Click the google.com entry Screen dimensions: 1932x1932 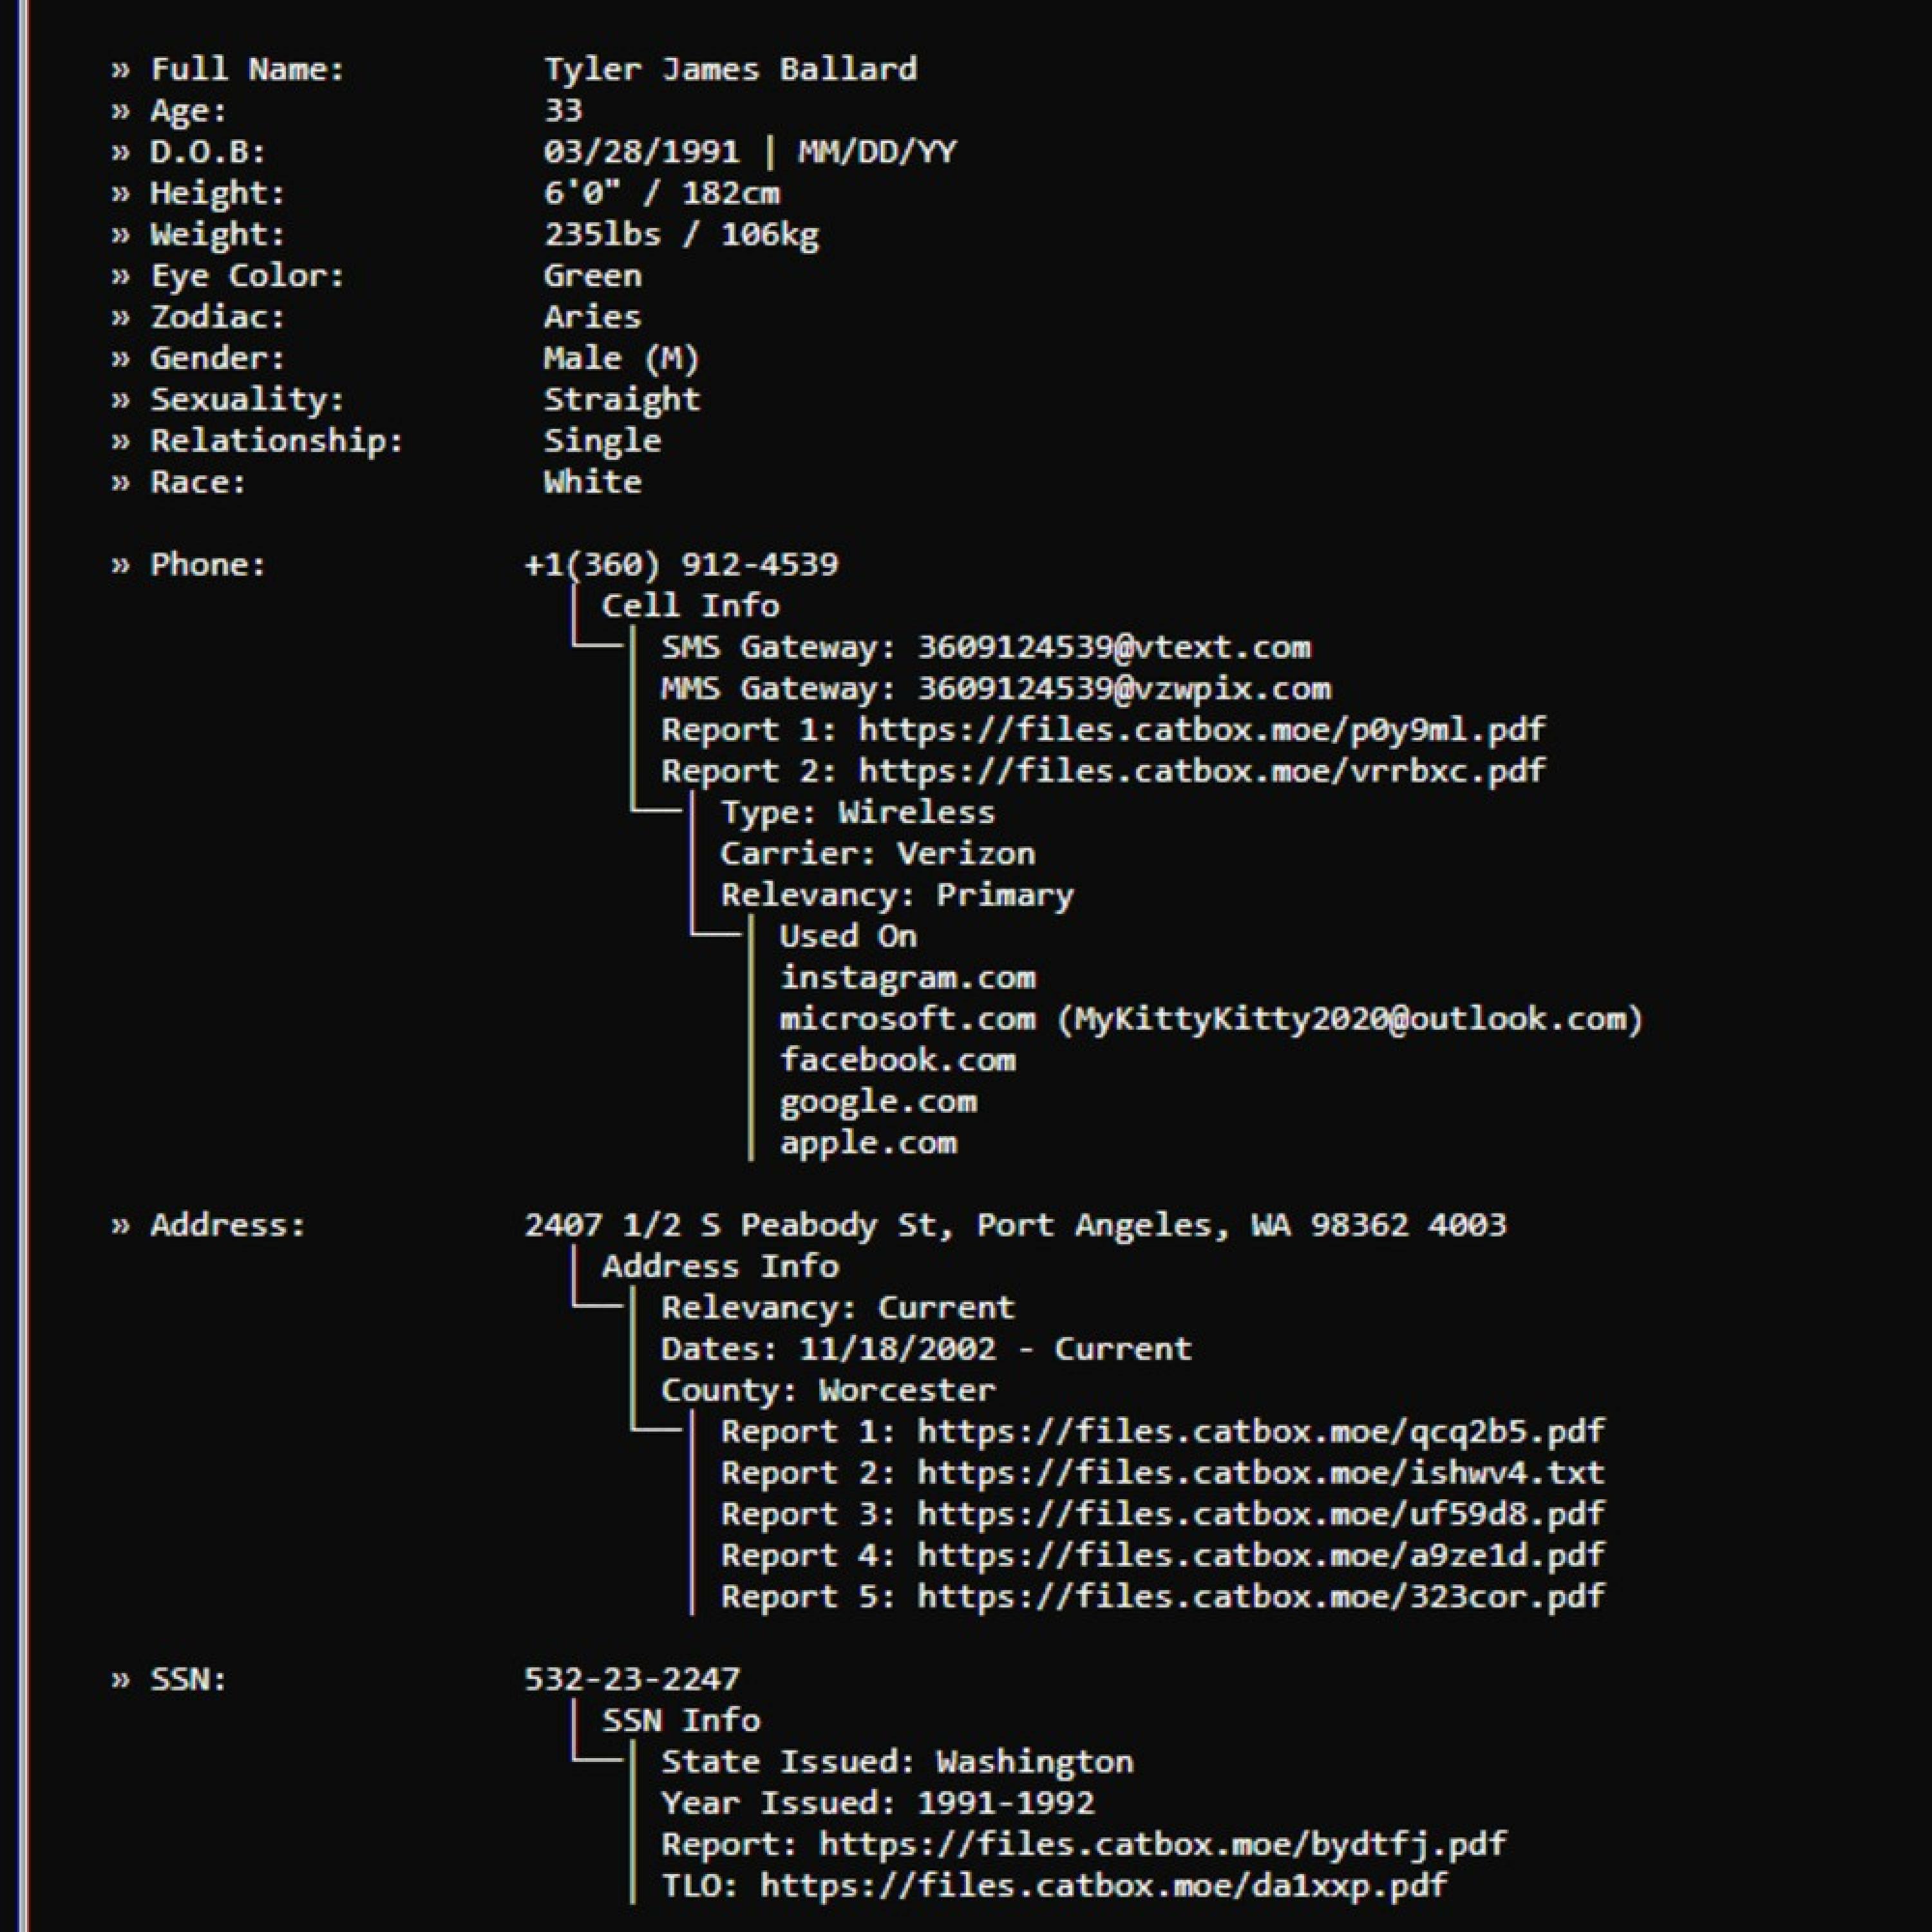point(878,1102)
